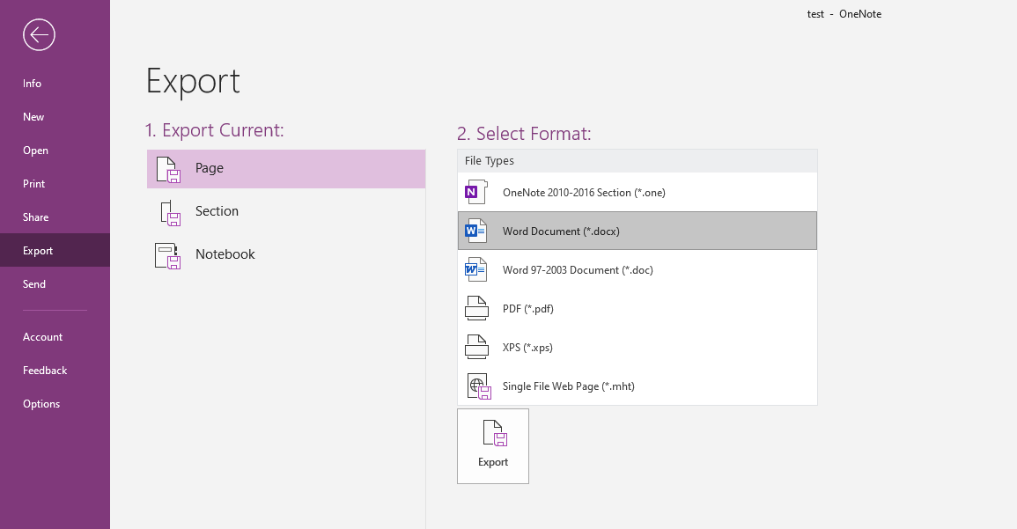The image size is (1017, 529).
Task: Open the Info tab
Action: click(x=55, y=84)
